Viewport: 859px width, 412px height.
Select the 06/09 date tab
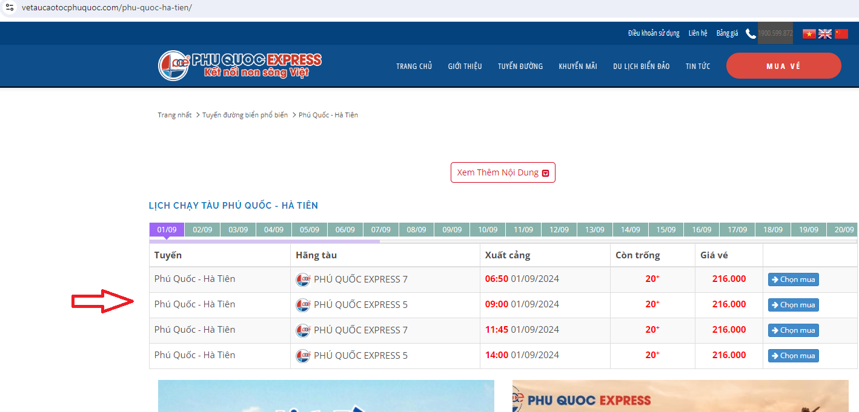point(345,230)
